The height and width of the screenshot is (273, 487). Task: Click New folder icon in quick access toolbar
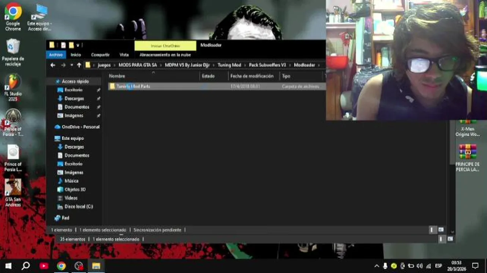tap(71, 45)
